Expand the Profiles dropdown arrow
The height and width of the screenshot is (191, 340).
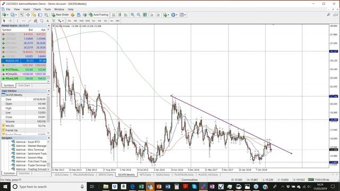coord(16,15)
